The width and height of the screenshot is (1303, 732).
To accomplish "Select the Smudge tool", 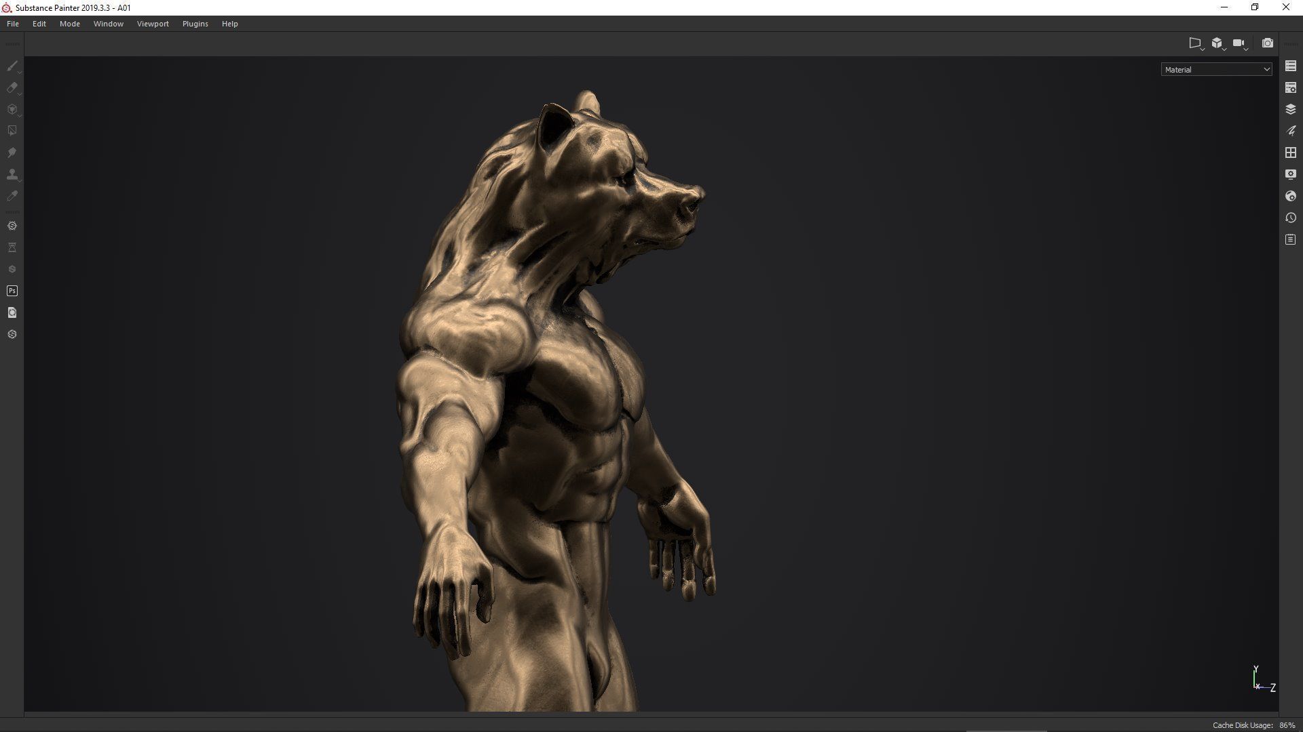I will 12,152.
